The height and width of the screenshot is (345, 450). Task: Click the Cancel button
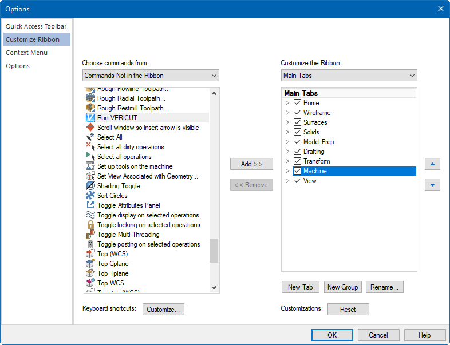[x=378, y=335]
